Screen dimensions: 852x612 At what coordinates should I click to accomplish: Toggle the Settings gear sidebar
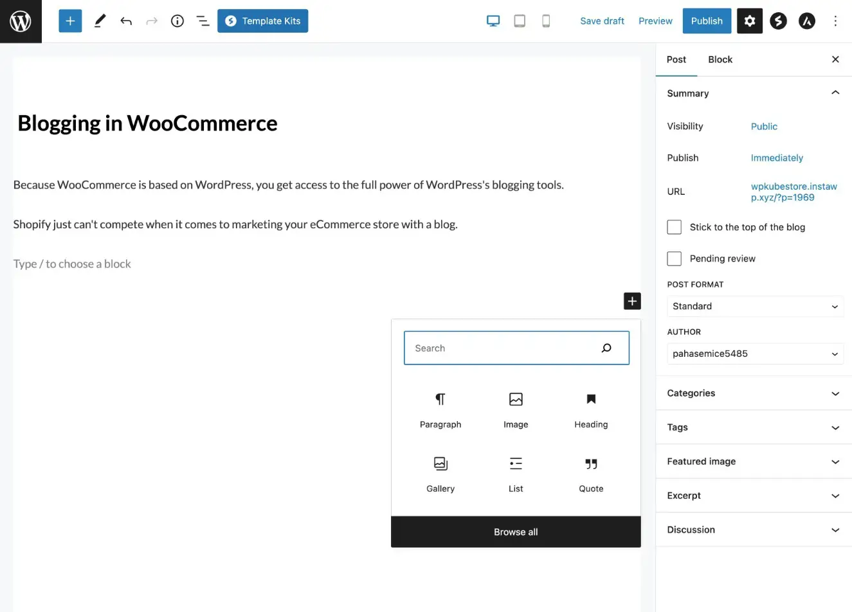coord(750,21)
